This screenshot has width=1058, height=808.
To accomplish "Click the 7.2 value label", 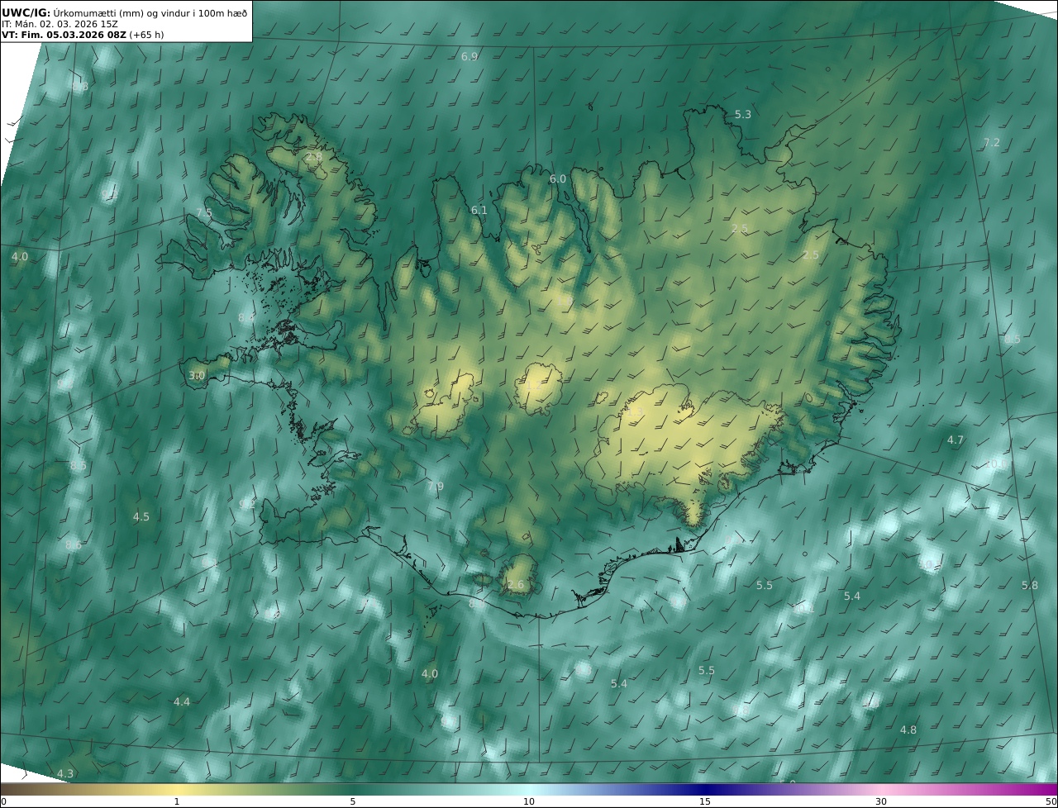I will [991, 143].
